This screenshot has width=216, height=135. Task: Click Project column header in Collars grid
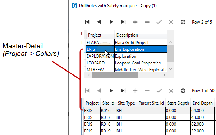[x=92, y=103]
